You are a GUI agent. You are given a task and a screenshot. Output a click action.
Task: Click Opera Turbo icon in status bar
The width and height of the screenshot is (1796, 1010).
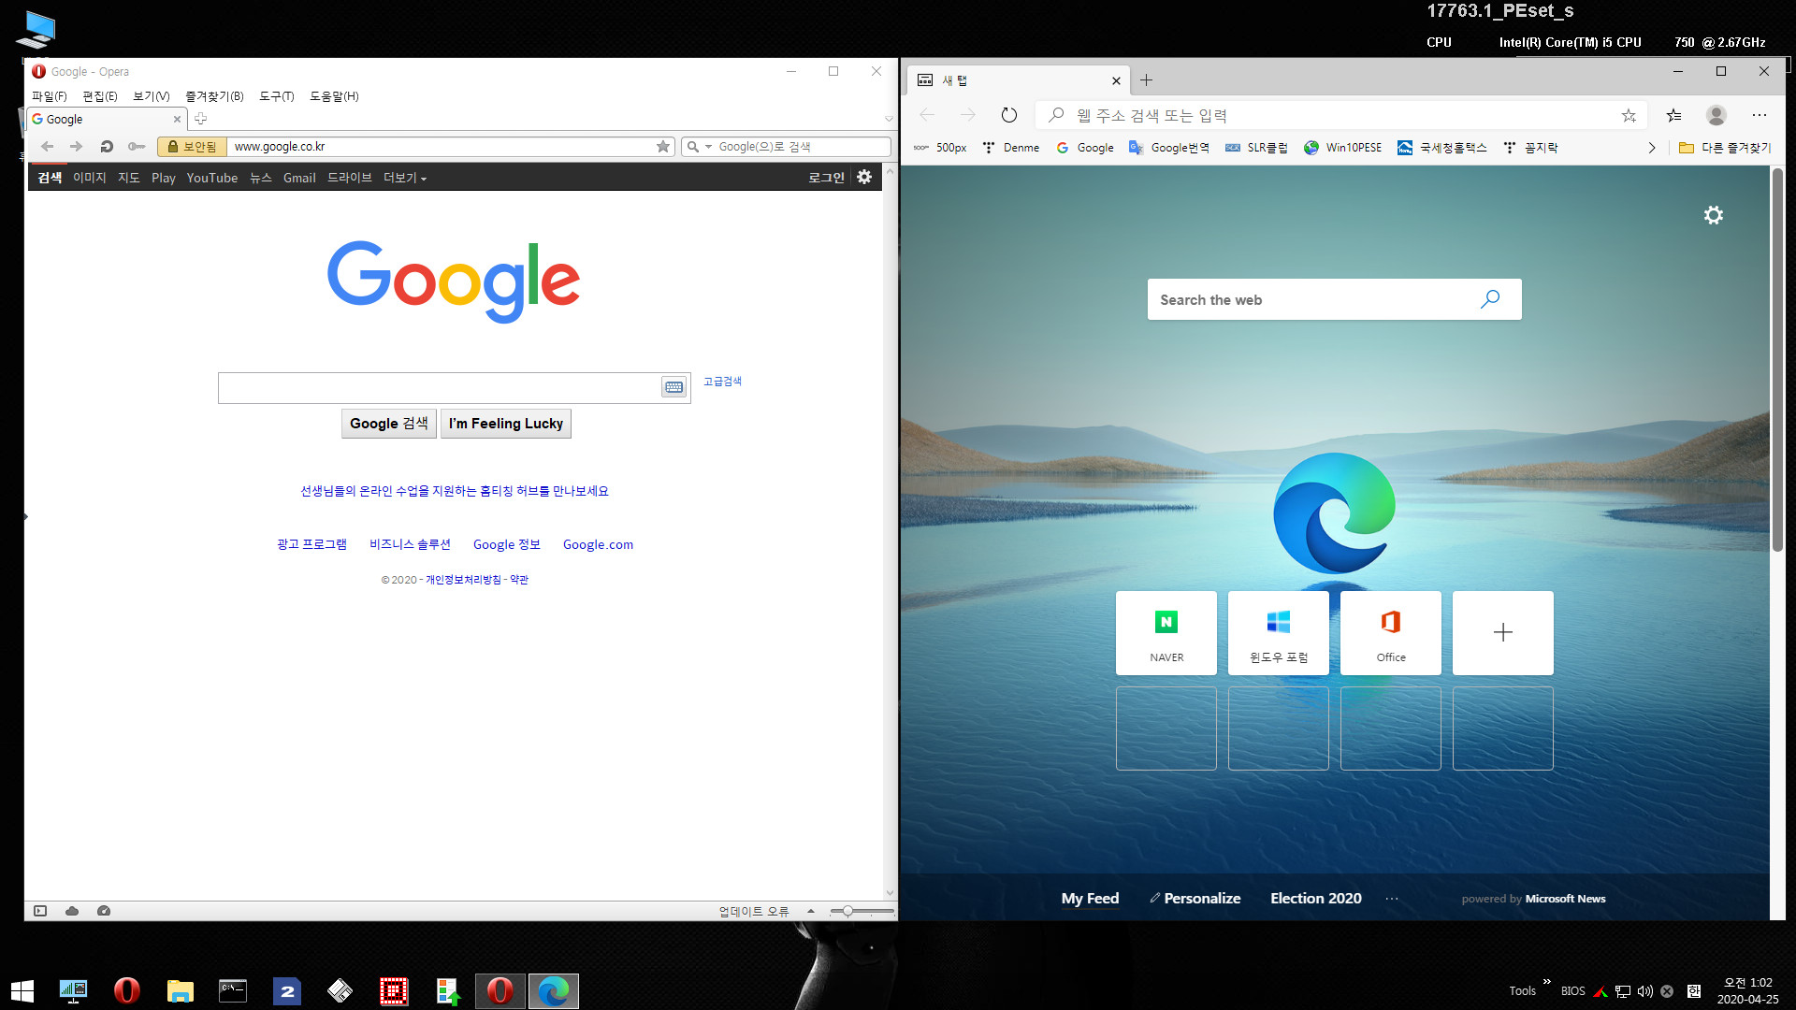coord(104,911)
